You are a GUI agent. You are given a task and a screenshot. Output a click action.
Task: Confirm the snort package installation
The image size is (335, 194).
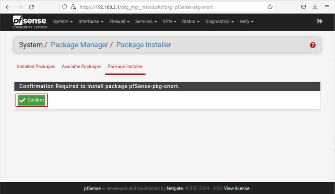pos(32,100)
